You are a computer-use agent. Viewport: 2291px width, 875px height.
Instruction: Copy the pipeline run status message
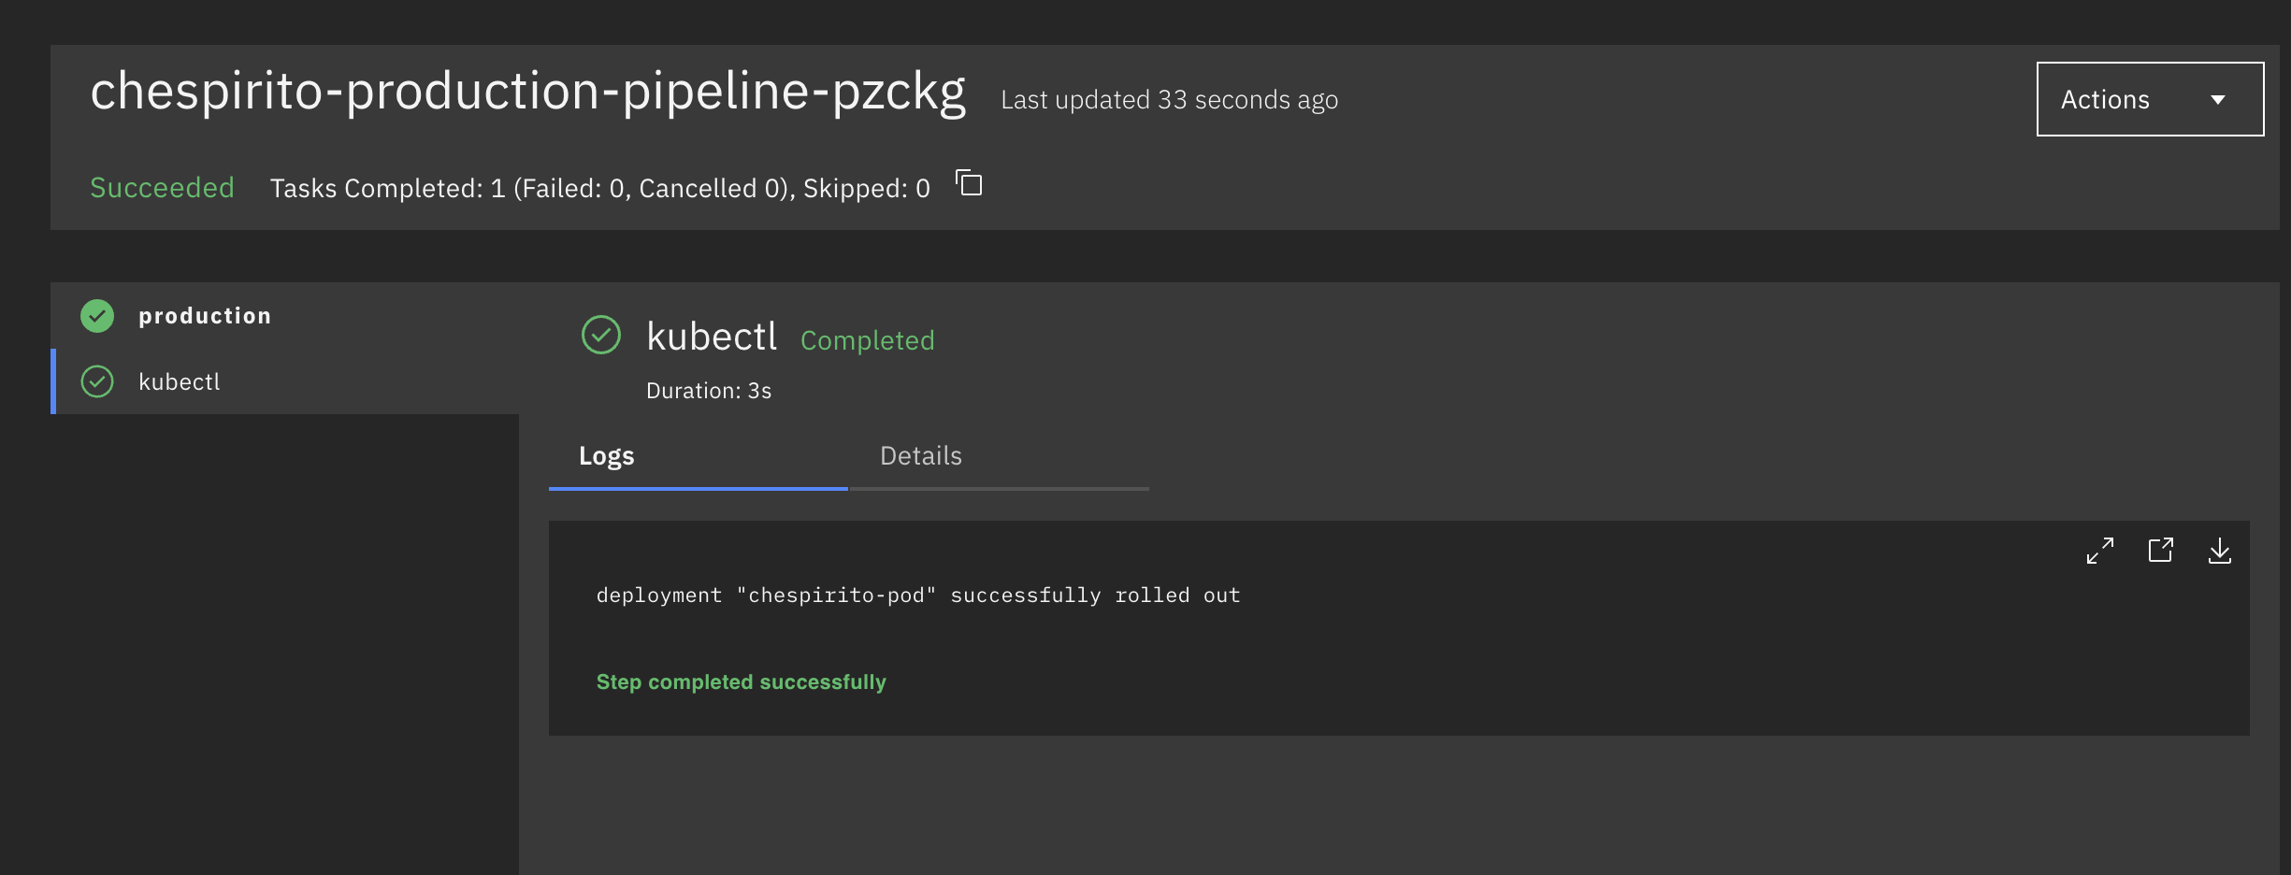click(x=969, y=183)
